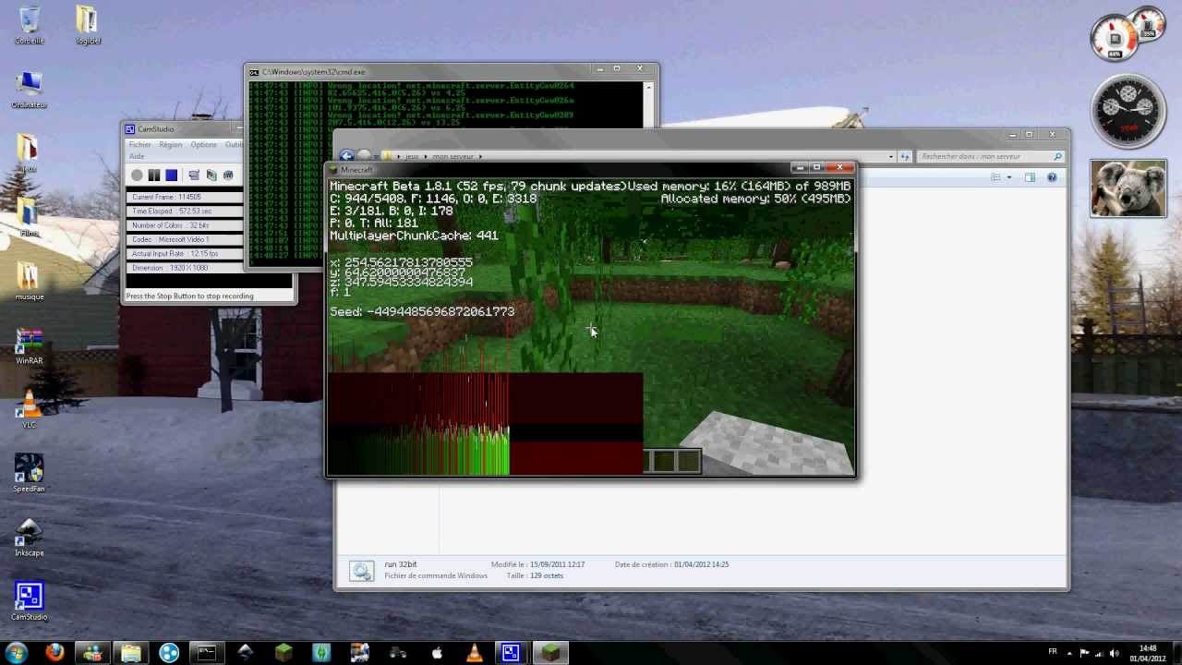Click 'jeux' in the Explorer address path
Viewport: 1182px width, 665px height.
[x=413, y=156]
